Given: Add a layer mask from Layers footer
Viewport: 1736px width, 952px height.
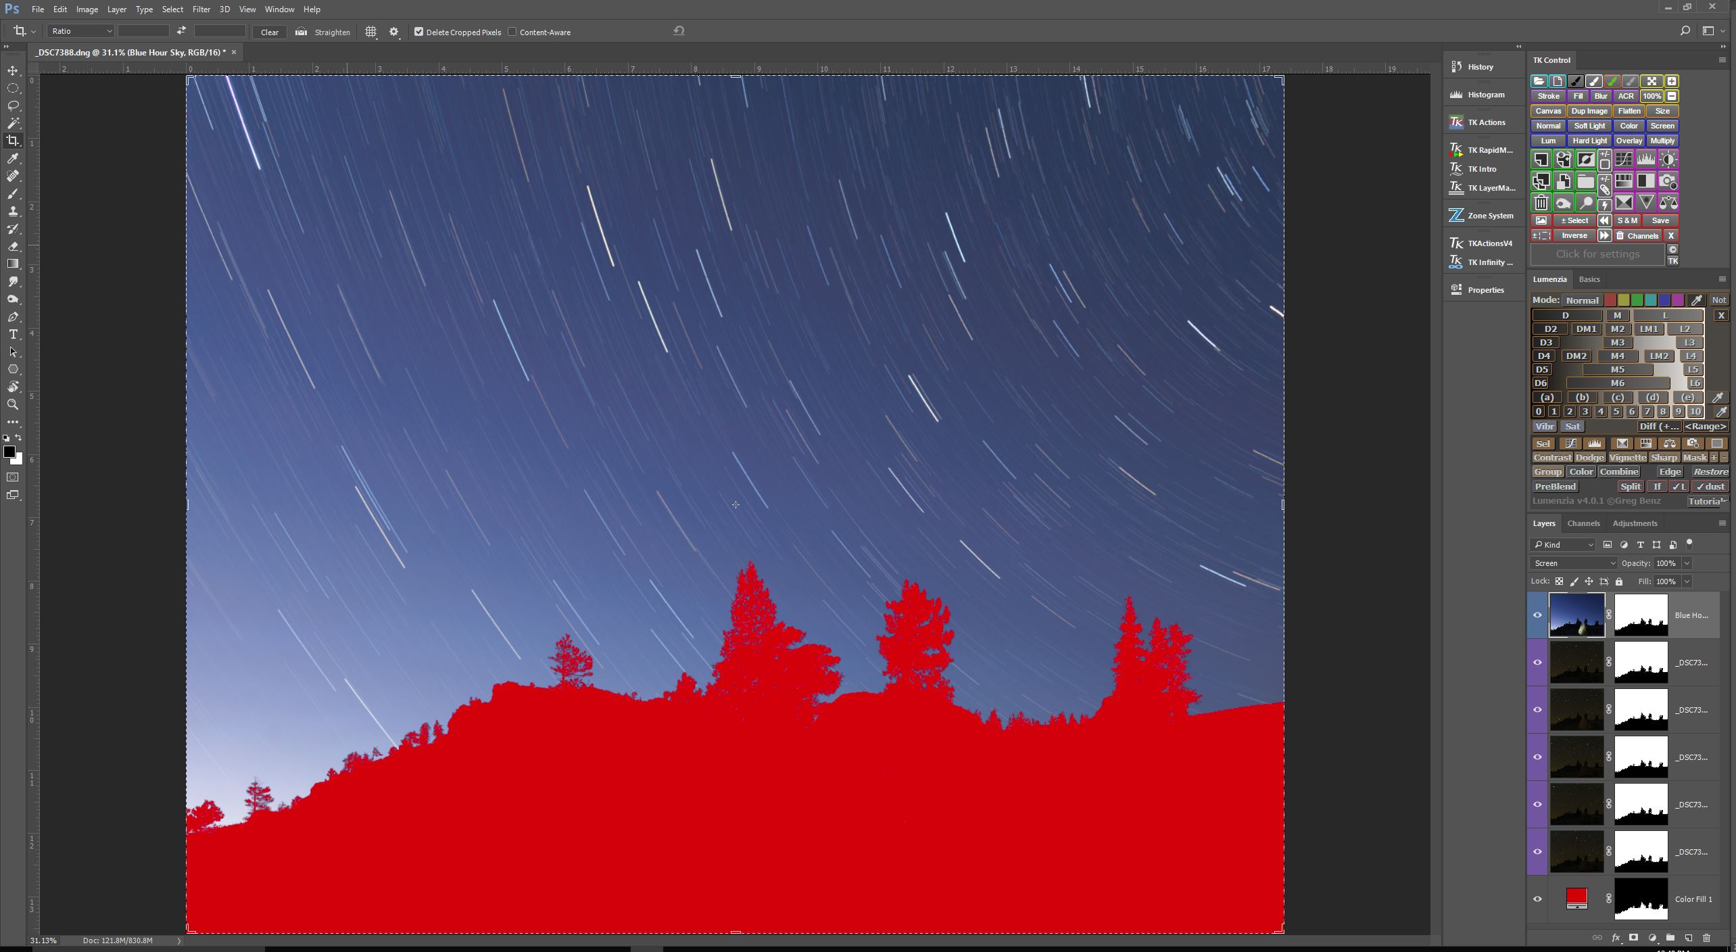Looking at the screenshot, I should 1634,938.
